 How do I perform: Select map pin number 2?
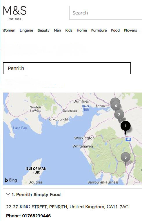coord(119,115)
